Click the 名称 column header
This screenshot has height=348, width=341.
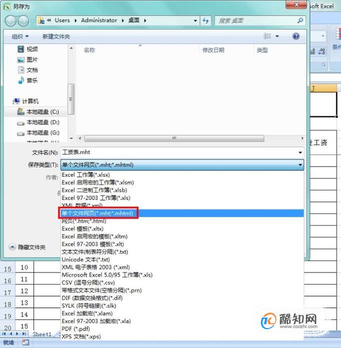tap(89, 50)
